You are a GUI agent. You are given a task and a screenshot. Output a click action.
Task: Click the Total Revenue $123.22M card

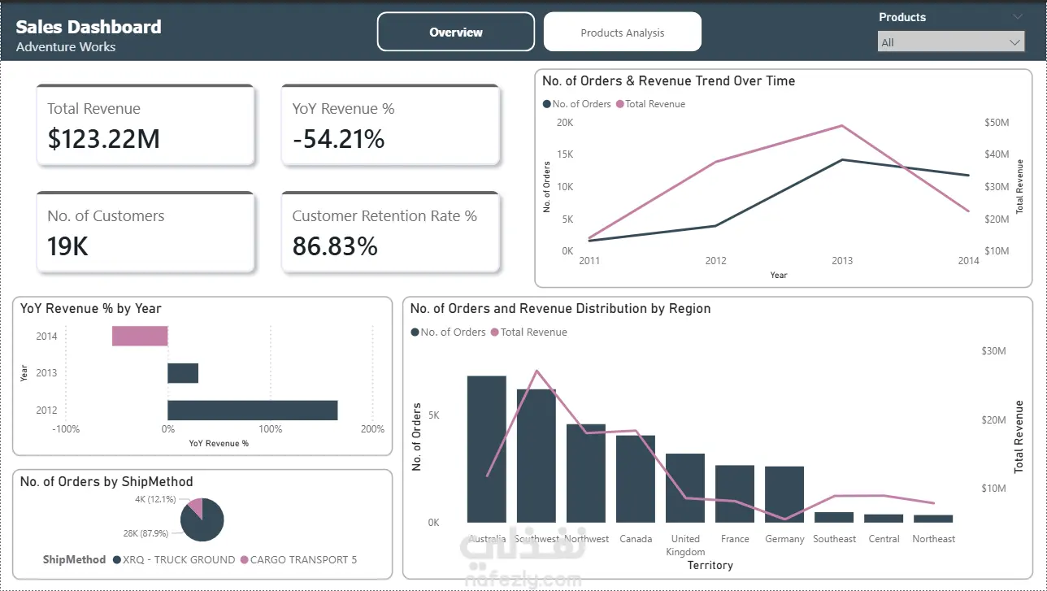pos(146,126)
